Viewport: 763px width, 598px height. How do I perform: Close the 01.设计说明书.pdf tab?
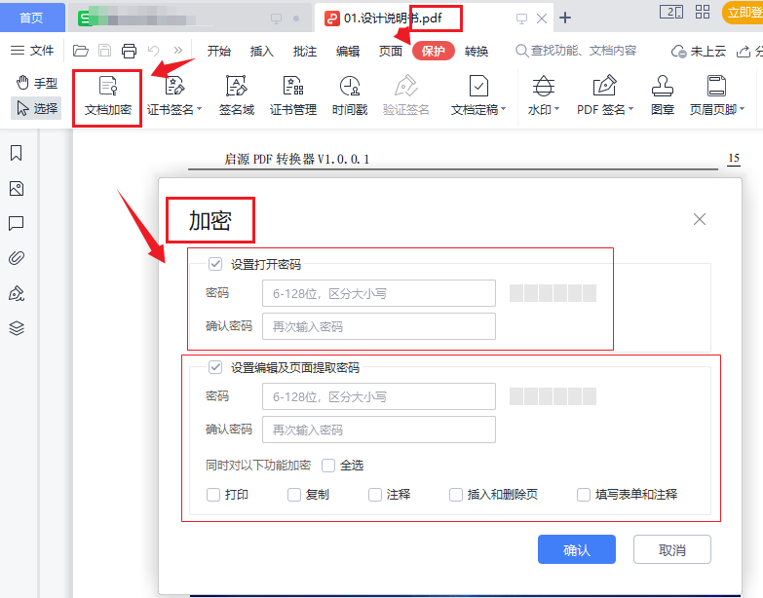click(541, 19)
